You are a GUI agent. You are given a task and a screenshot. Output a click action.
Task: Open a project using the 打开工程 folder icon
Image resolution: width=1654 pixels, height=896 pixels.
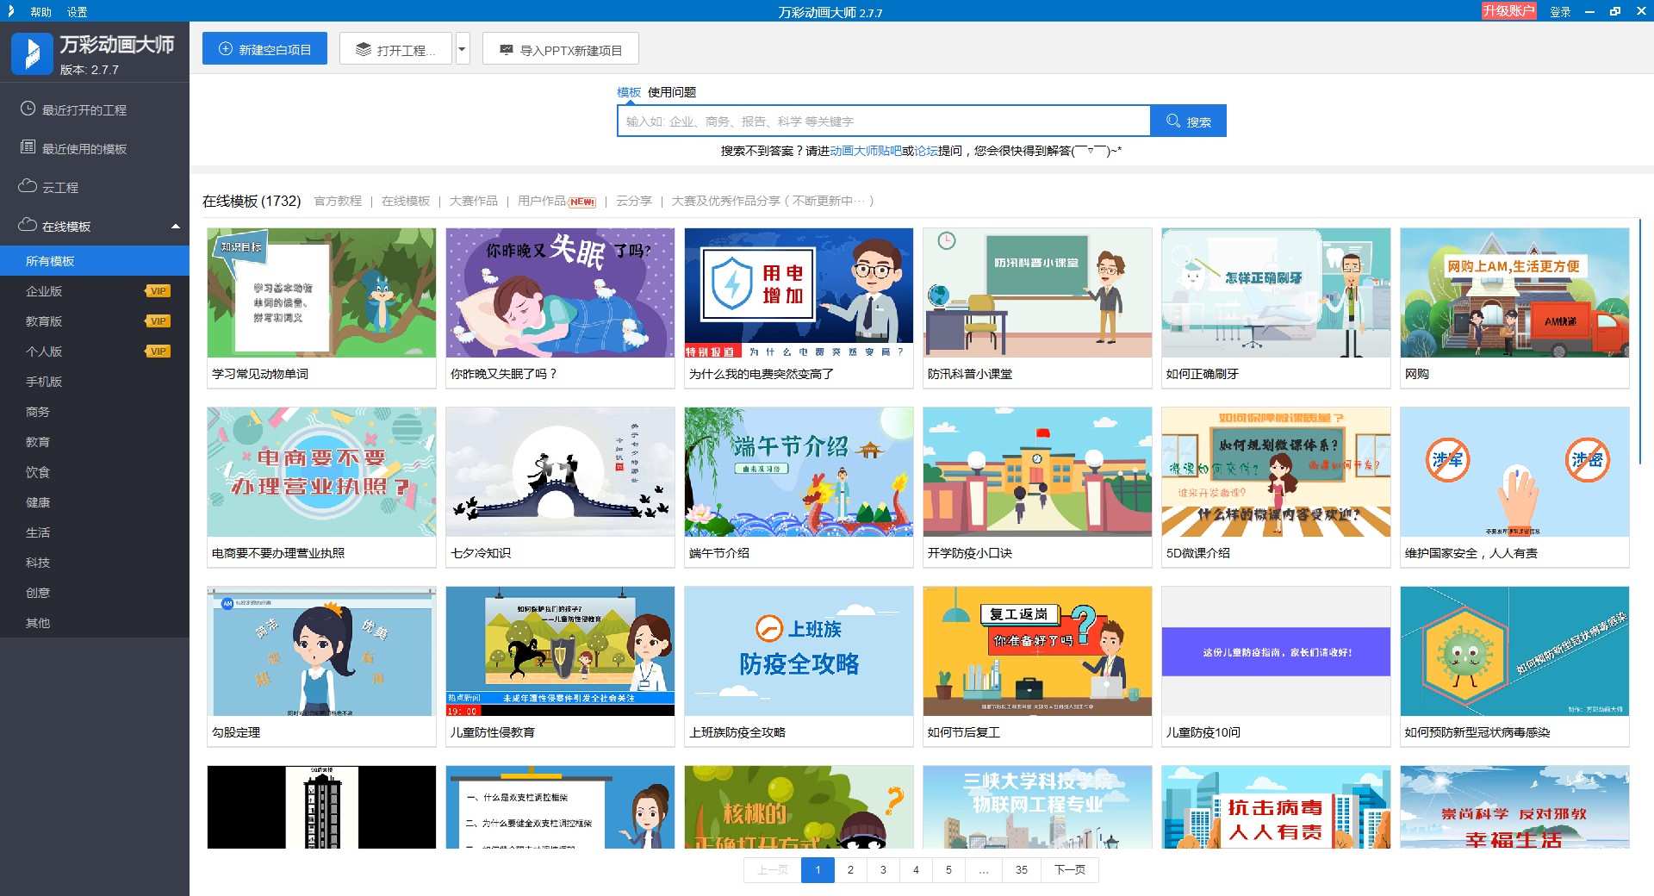click(x=364, y=48)
